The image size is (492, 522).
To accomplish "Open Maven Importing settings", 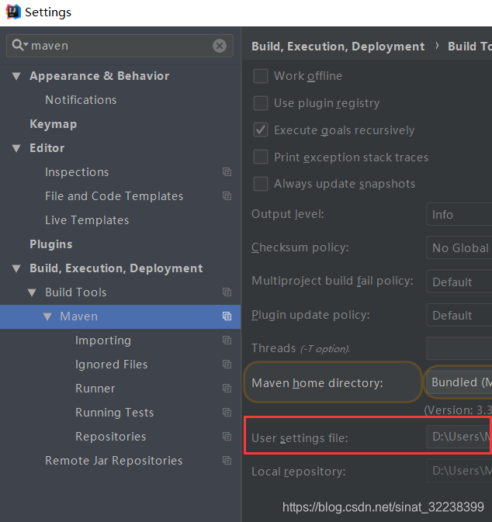I will (103, 341).
